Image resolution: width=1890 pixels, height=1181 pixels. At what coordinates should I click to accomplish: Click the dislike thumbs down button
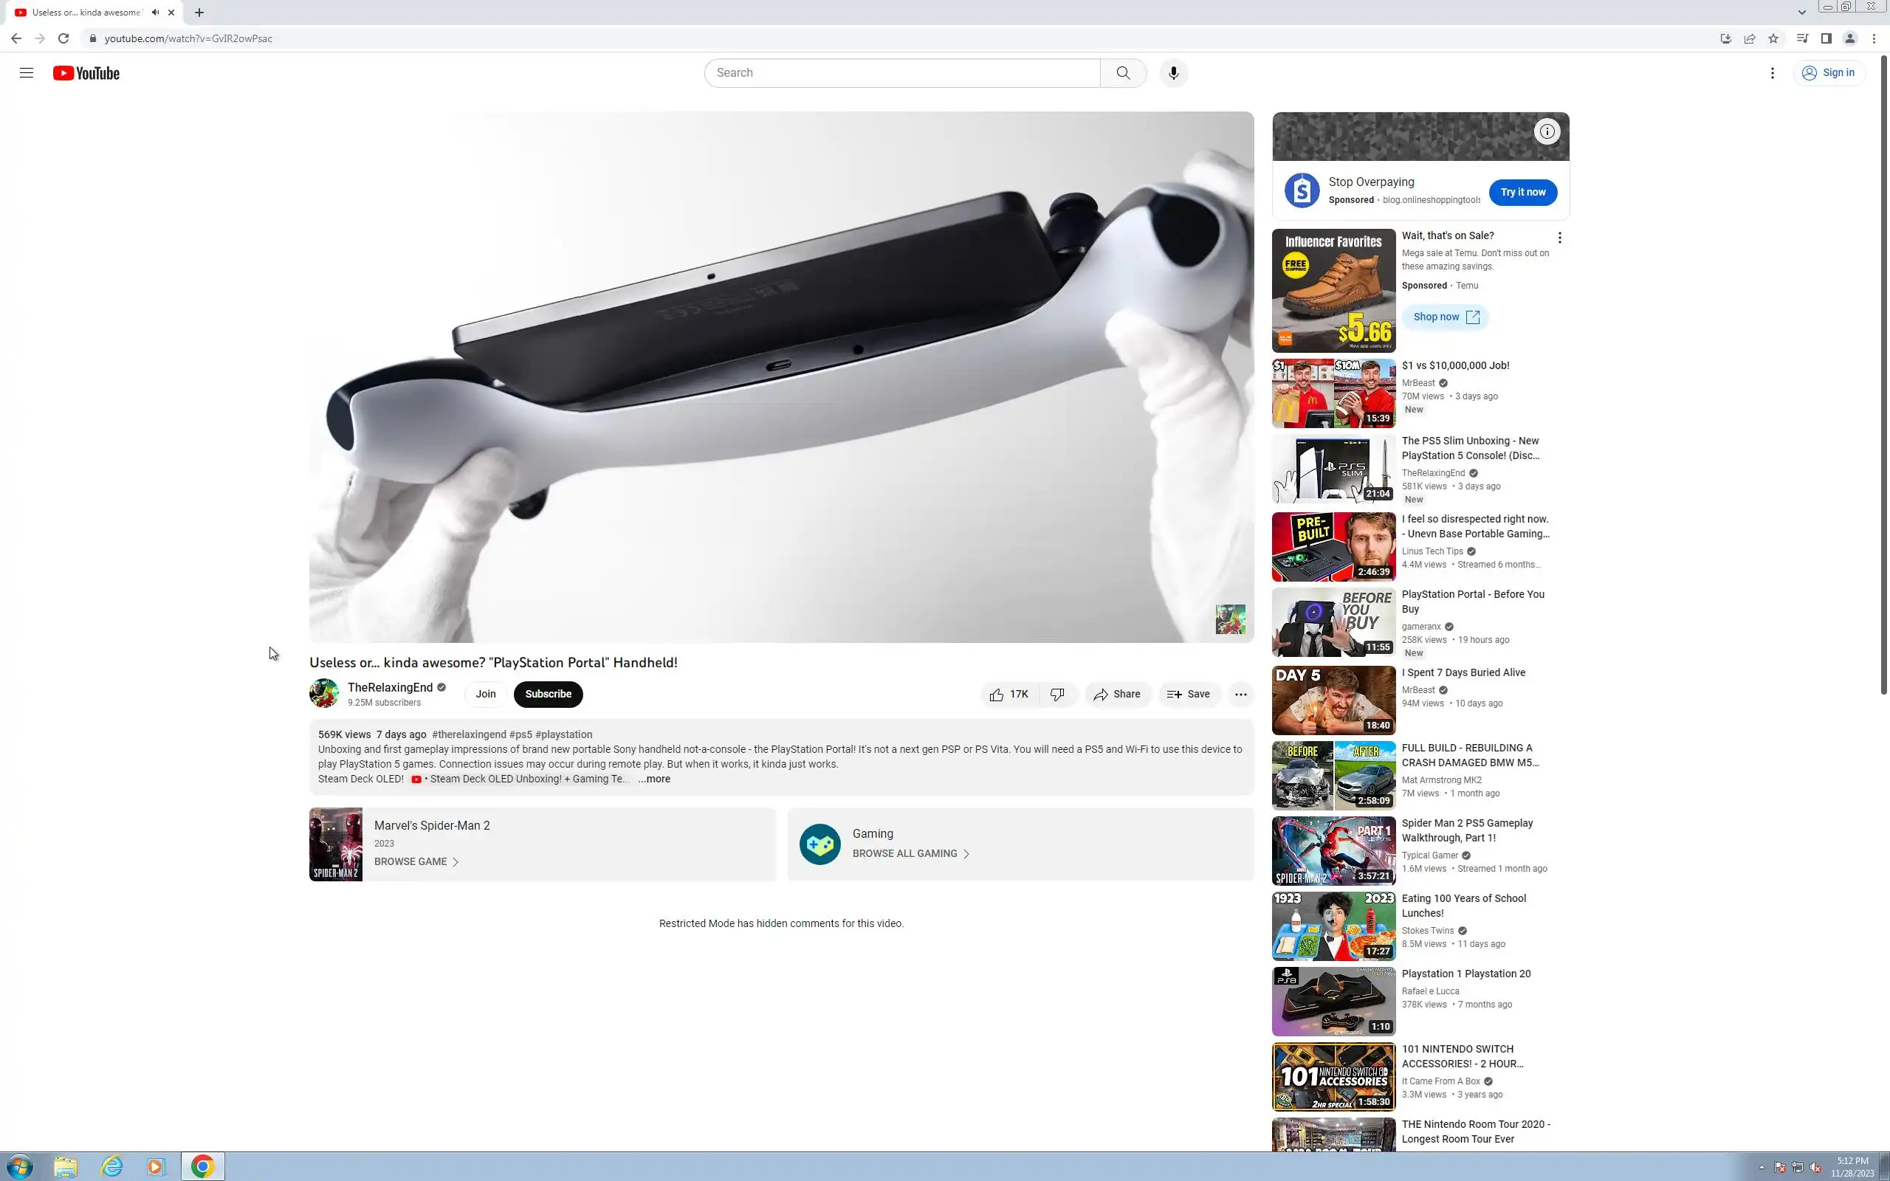[x=1057, y=694]
